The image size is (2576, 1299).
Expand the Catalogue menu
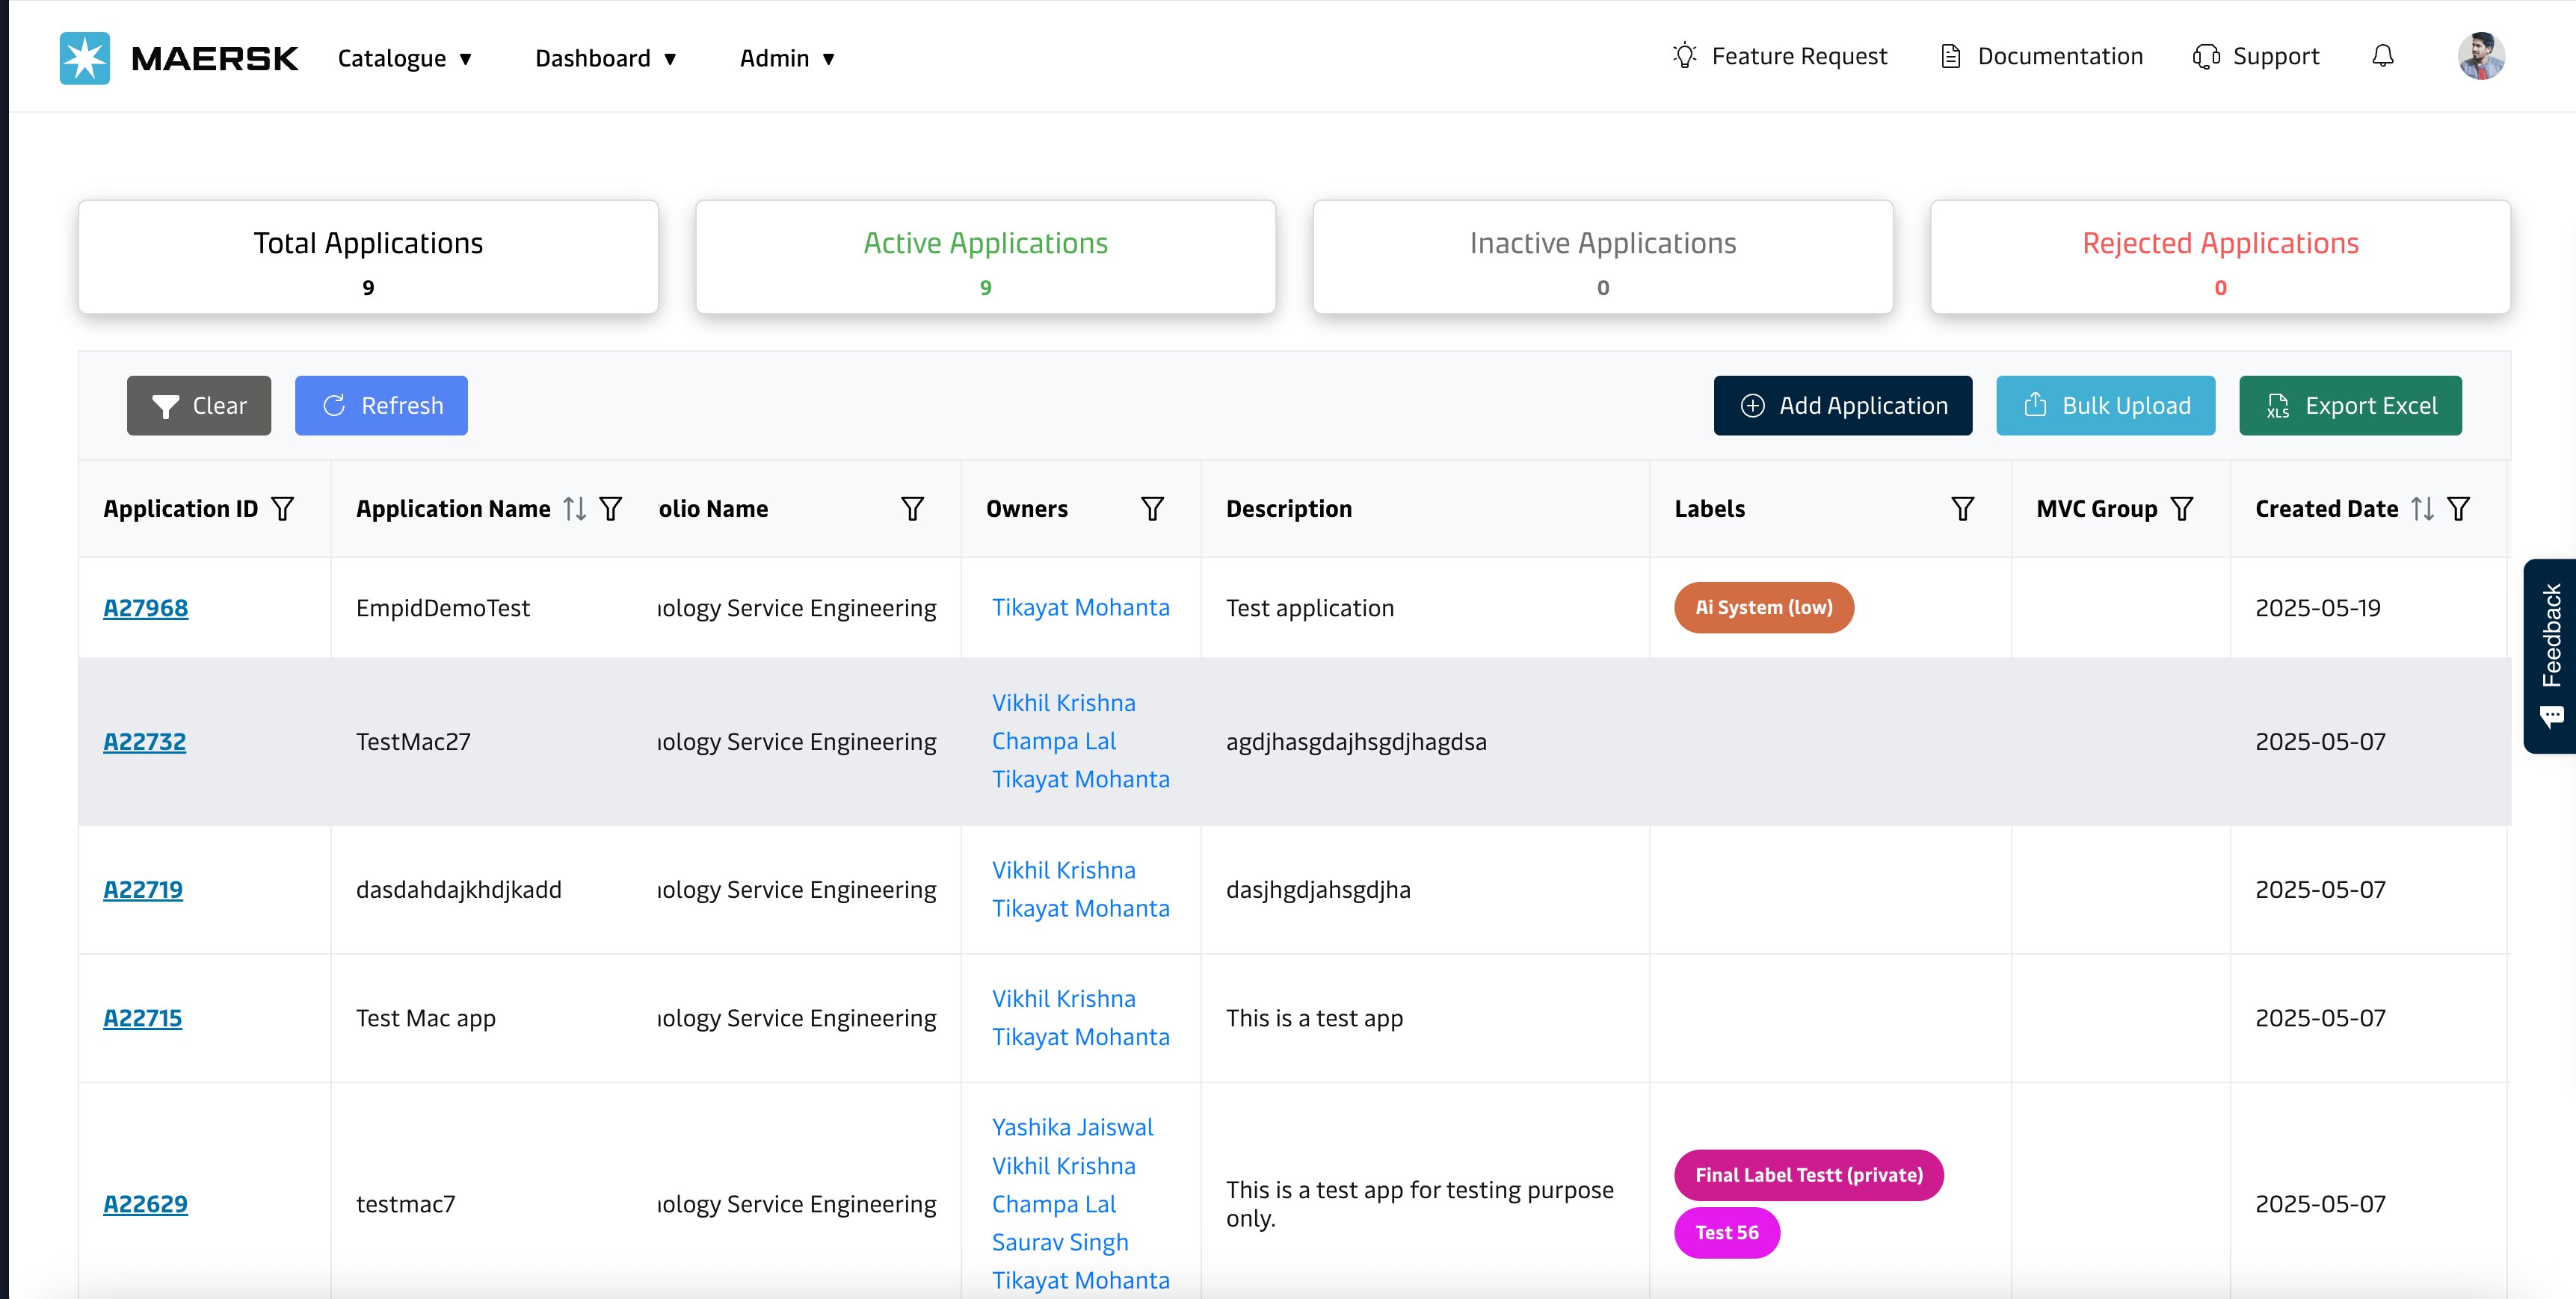coord(405,58)
